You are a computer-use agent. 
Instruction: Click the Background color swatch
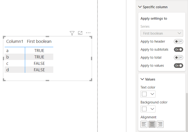(144, 109)
